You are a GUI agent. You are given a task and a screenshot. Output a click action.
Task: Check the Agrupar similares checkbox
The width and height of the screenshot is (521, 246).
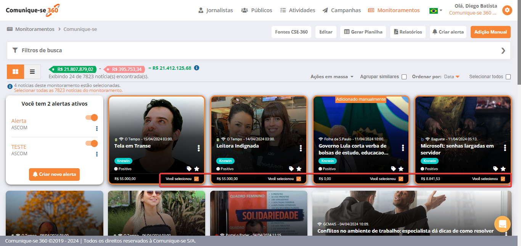[x=404, y=77]
